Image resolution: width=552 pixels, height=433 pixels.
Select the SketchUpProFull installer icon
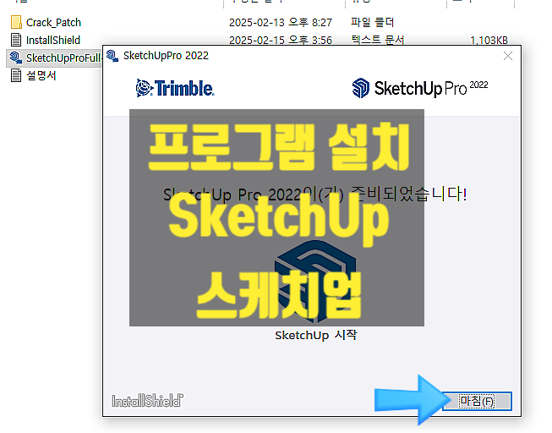point(16,58)
